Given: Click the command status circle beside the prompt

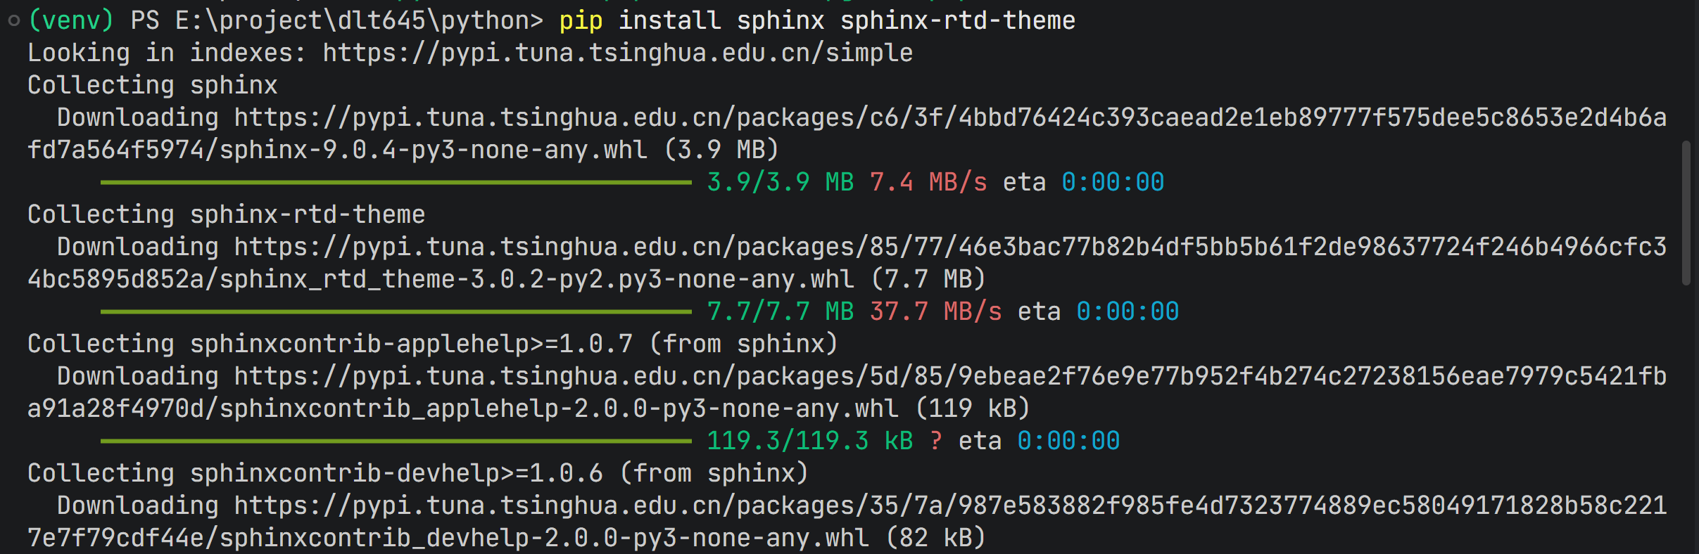Looking at the screenshot, I should [13, 20].
